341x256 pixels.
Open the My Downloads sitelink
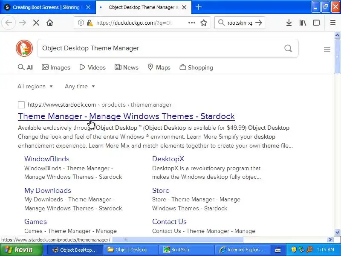[48, 190]
